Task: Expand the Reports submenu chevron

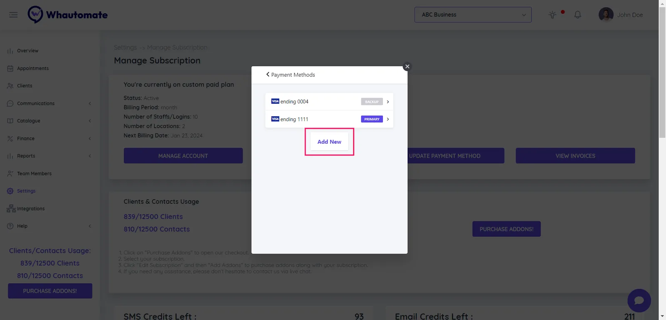Action: (x=90, y=156)
